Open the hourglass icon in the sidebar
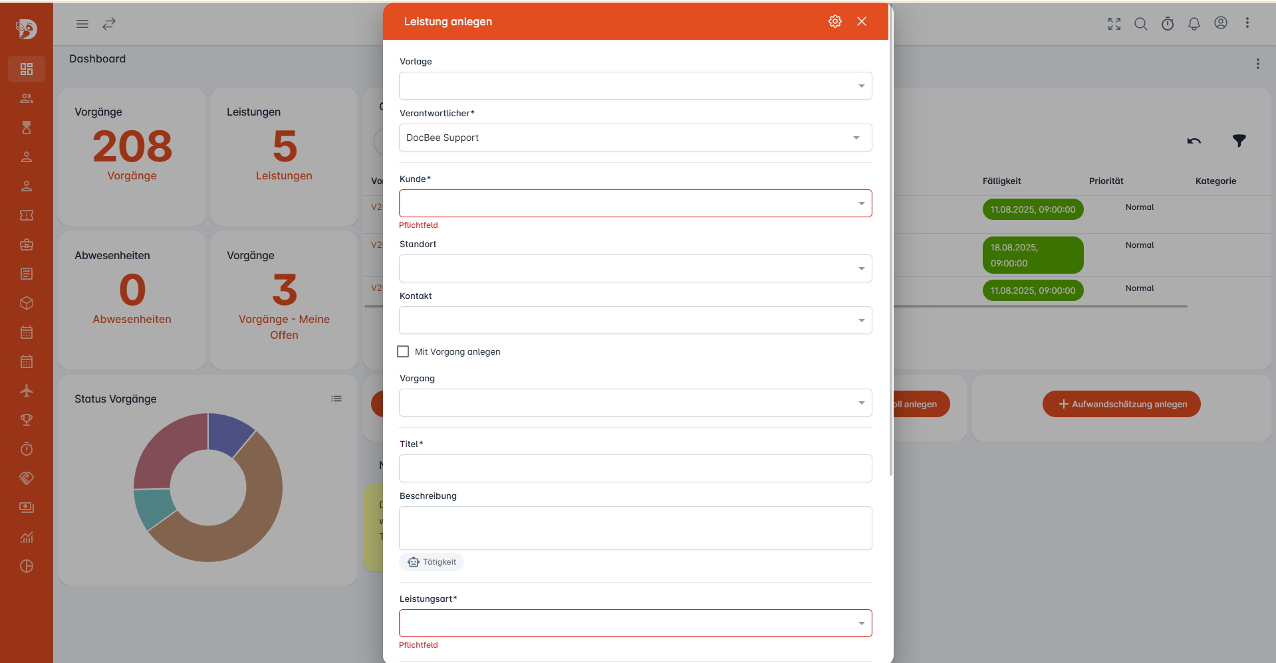The height and width of the screenshot is (663, 1276). pyautogui.click(x=27, y=128)
